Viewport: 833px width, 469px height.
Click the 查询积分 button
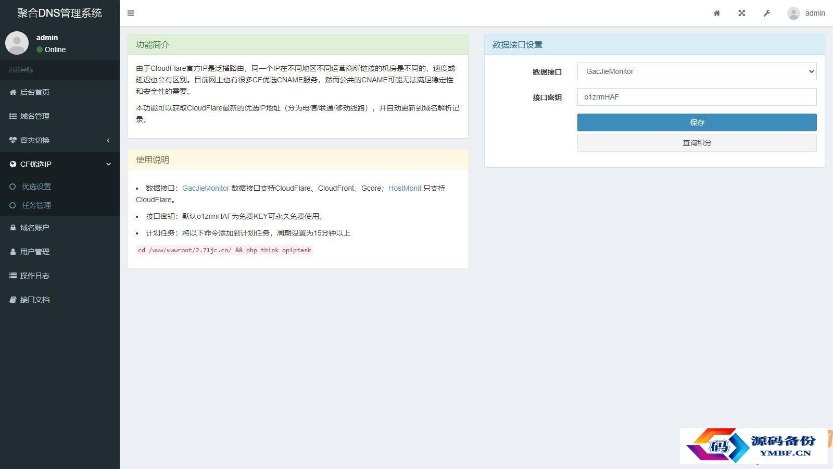coord(697,143)
